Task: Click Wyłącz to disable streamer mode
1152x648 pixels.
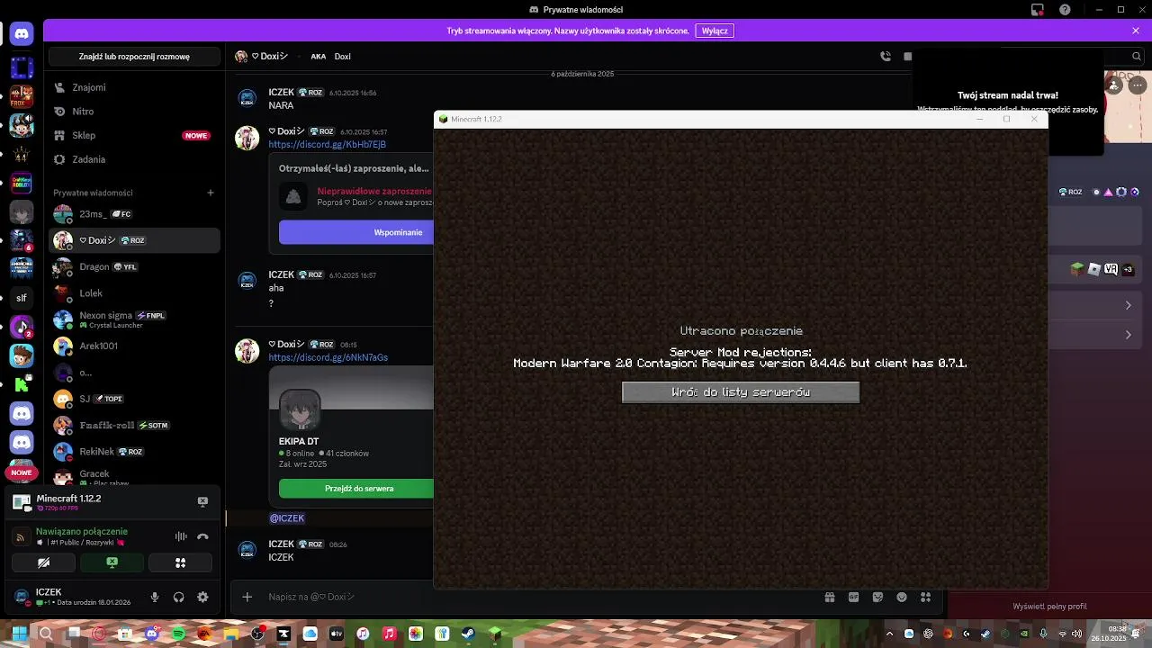Action: pyautogui.click(x=715, y=31)
